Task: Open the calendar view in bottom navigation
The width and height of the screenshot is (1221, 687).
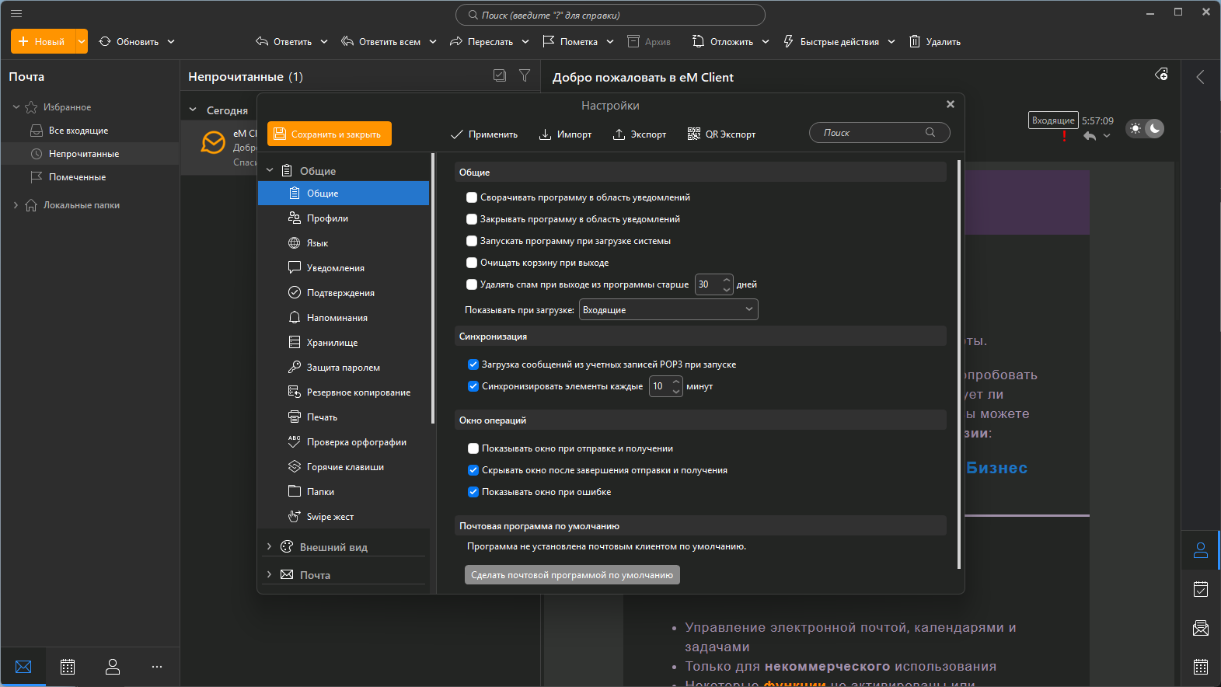Action: [68, 667]
